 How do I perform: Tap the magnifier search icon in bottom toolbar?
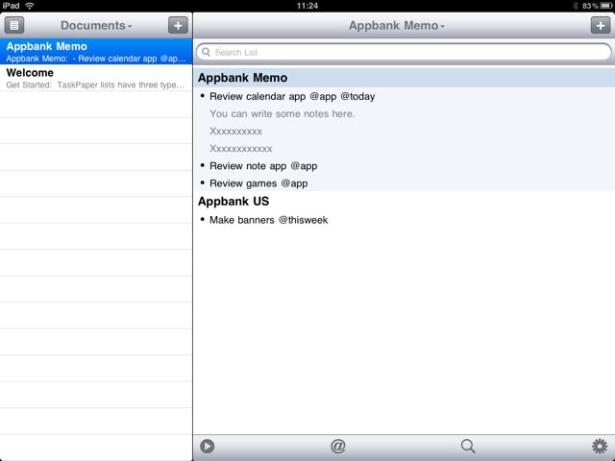(468, 446)
